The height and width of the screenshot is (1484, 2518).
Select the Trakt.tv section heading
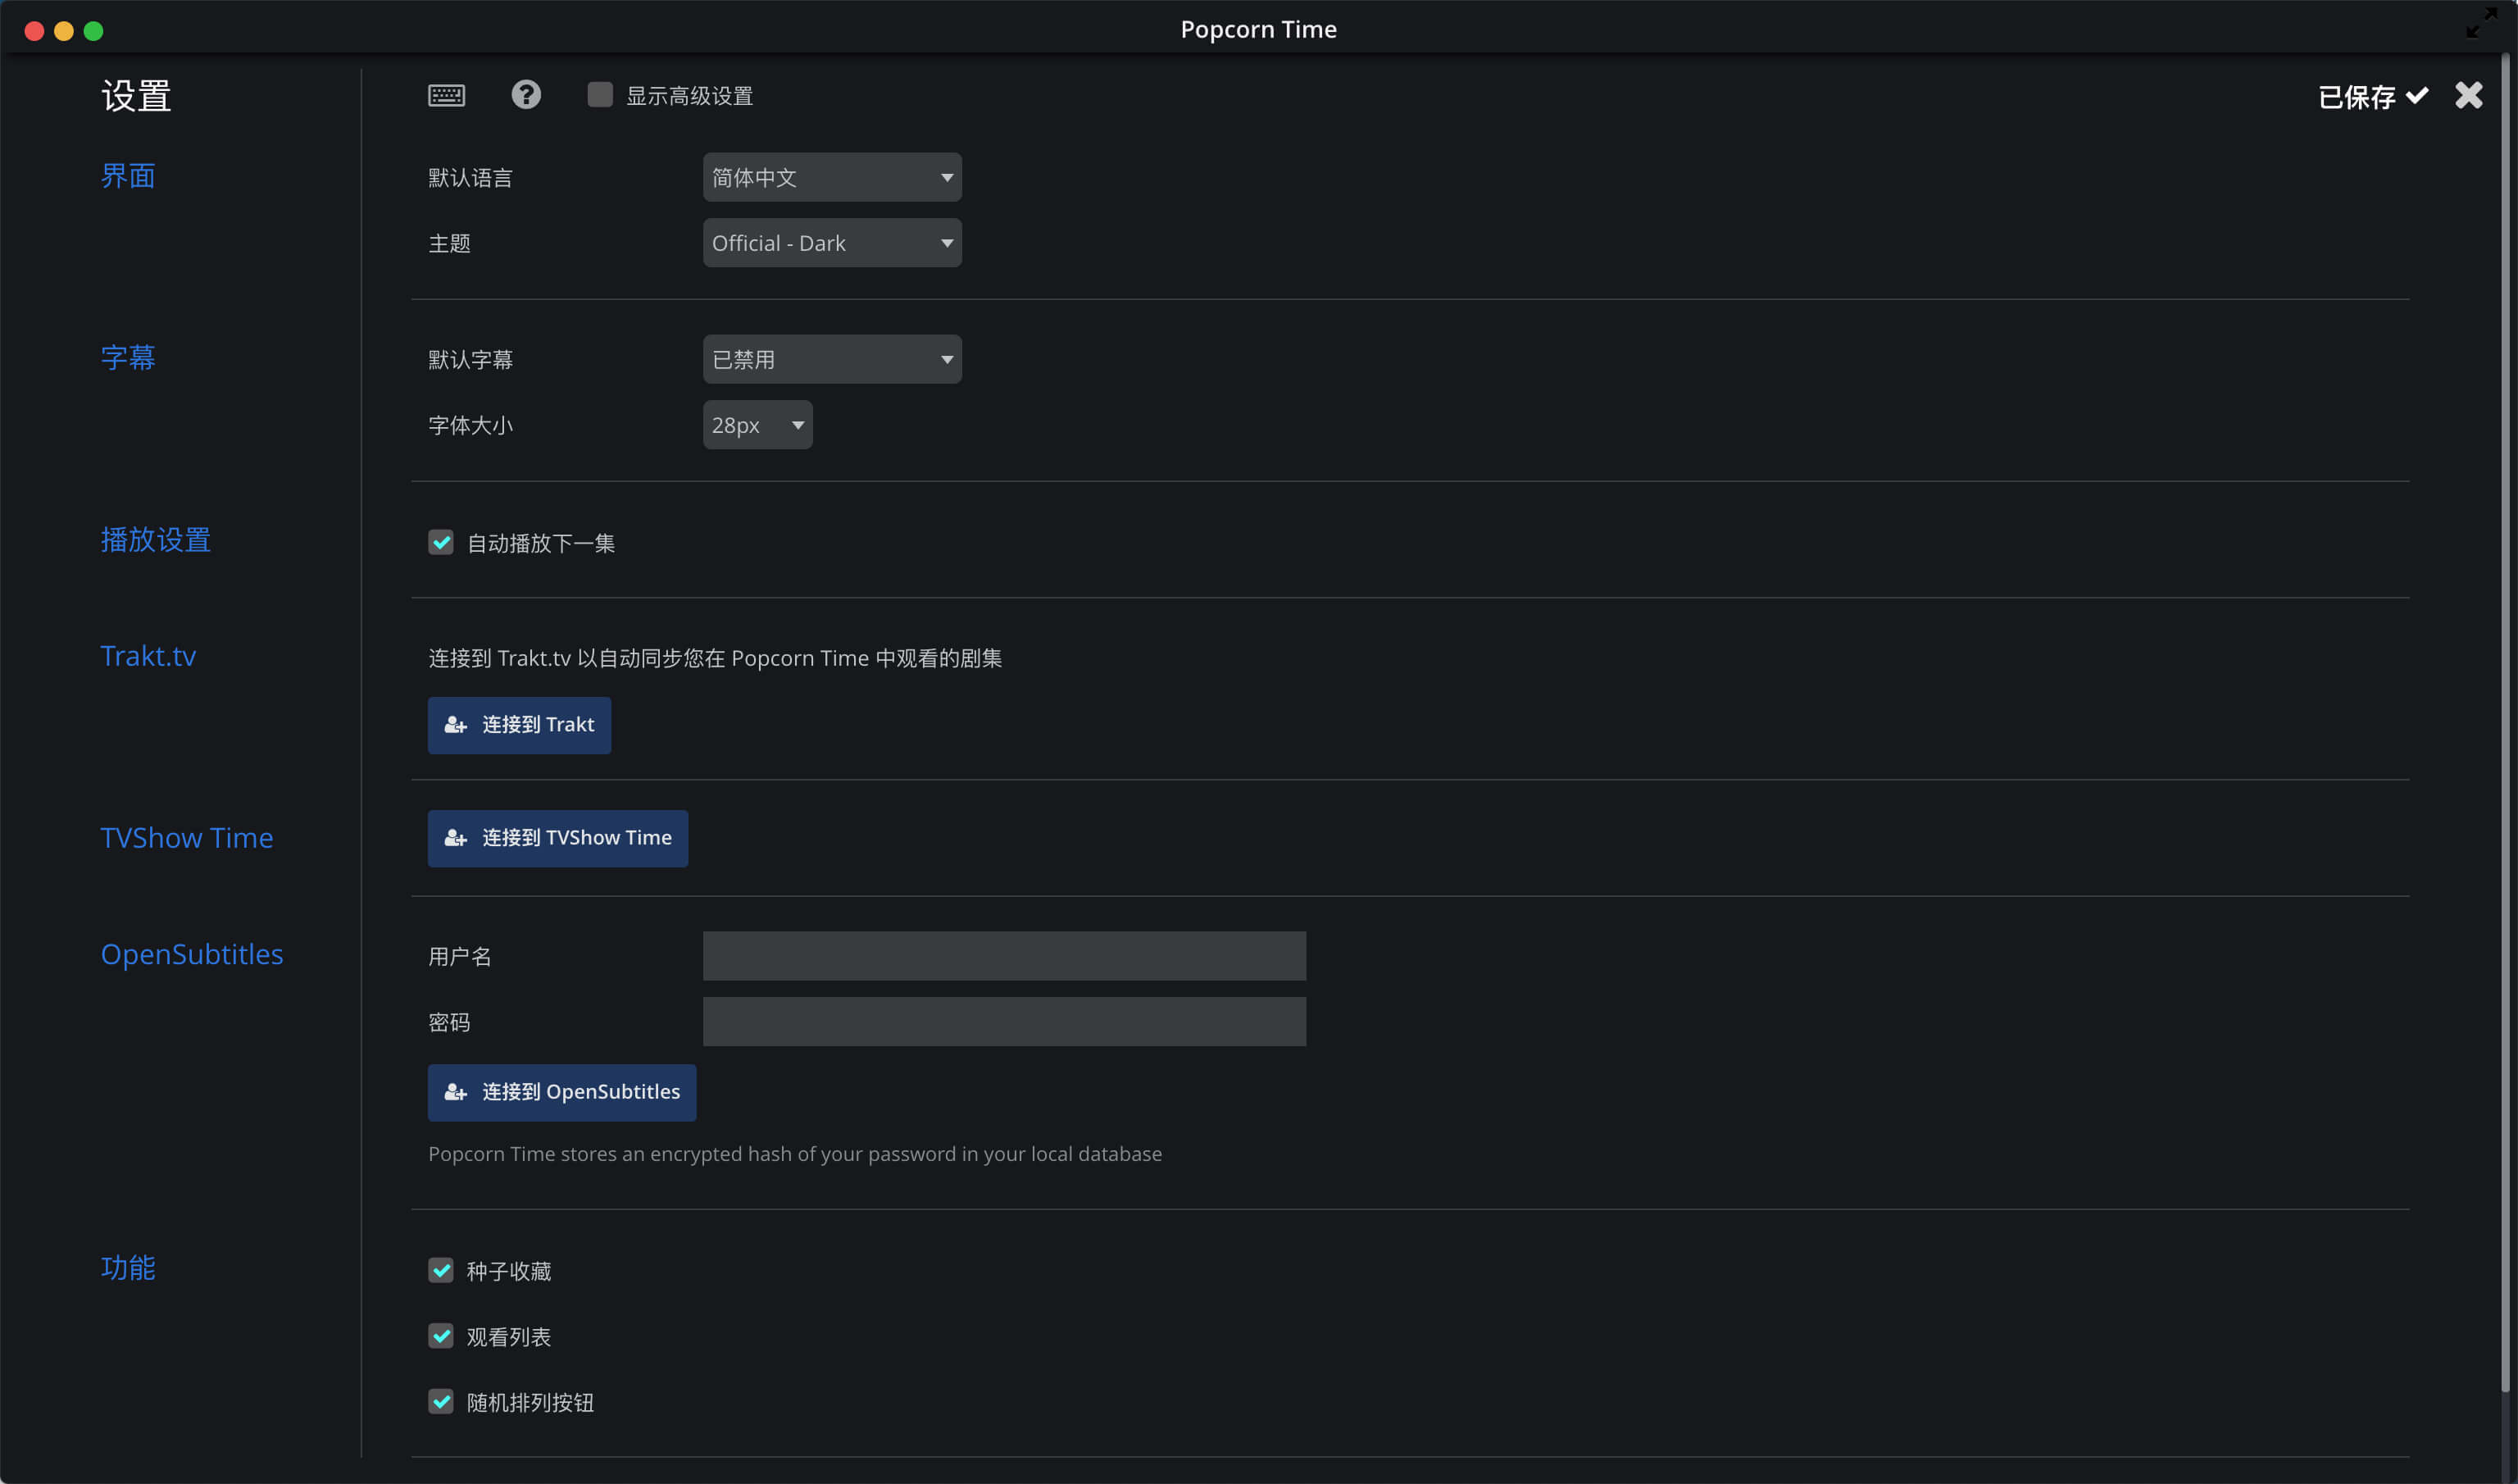click(148, 656)
